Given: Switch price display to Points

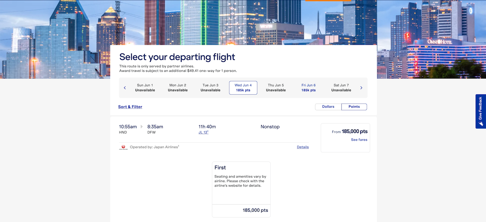Looking at the screenshot, I should point(354,107).
